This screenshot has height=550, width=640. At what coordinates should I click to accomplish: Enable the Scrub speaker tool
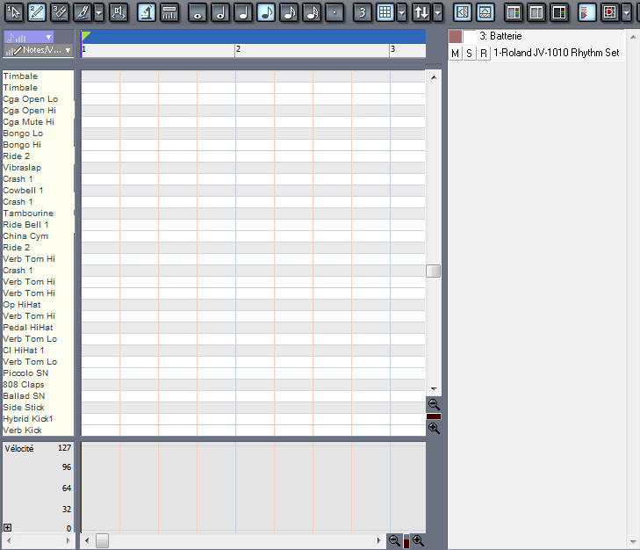(x=119, y=12)
